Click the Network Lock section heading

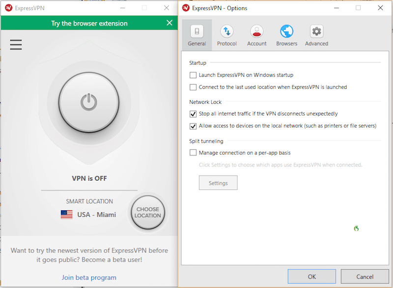pos(205,102)
